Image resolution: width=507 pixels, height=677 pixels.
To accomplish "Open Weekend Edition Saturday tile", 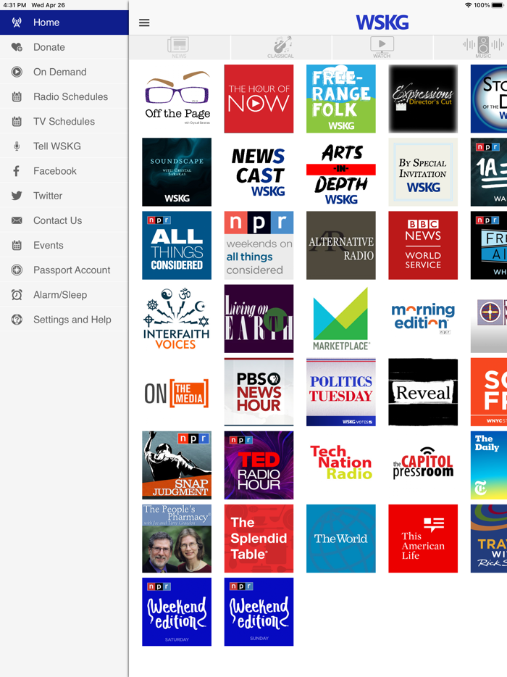I will 177,612.
